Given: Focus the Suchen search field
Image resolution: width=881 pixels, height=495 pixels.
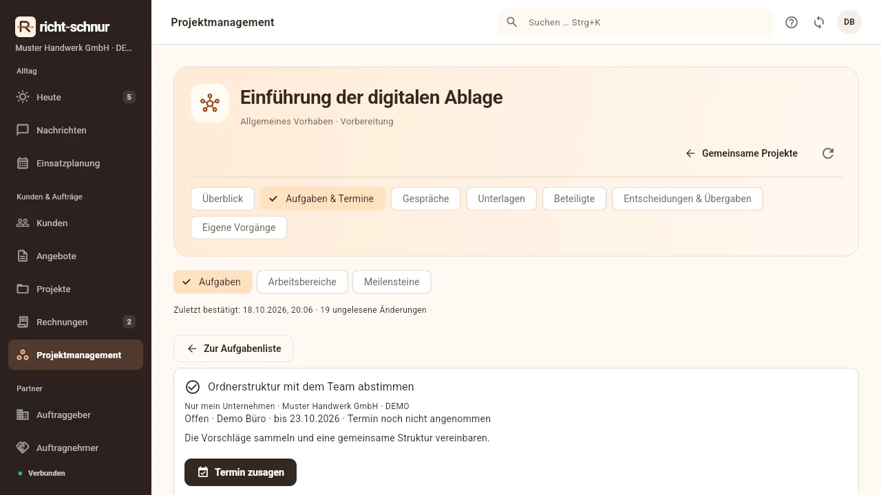Looking at the screenshot, I should [x=636, y=22].
